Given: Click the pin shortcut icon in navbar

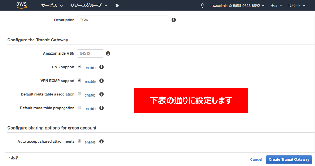Looking at the screenshot, I should tap(117, 6).
